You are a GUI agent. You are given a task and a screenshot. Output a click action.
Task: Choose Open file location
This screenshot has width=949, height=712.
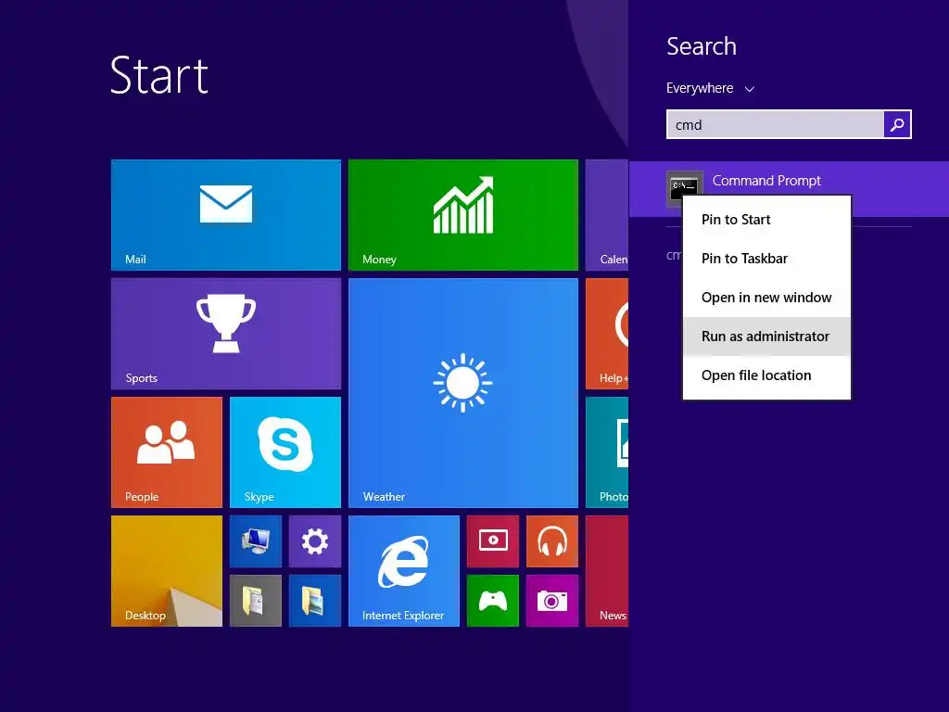(766, 375)
